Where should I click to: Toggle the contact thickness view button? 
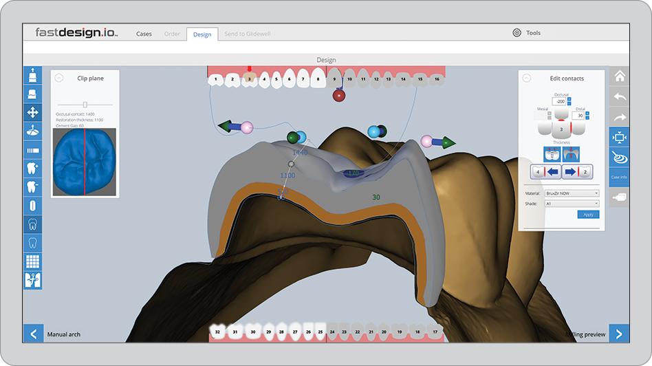click(552, 154)
